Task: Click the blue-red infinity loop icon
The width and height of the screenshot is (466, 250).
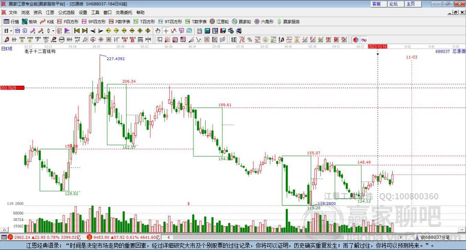Action: pyautogui.click(x=364, y=39)
